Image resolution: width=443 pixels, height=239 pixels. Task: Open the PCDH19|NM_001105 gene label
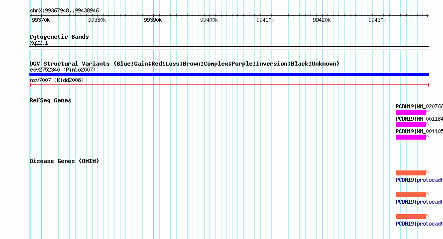click(419, 131)
